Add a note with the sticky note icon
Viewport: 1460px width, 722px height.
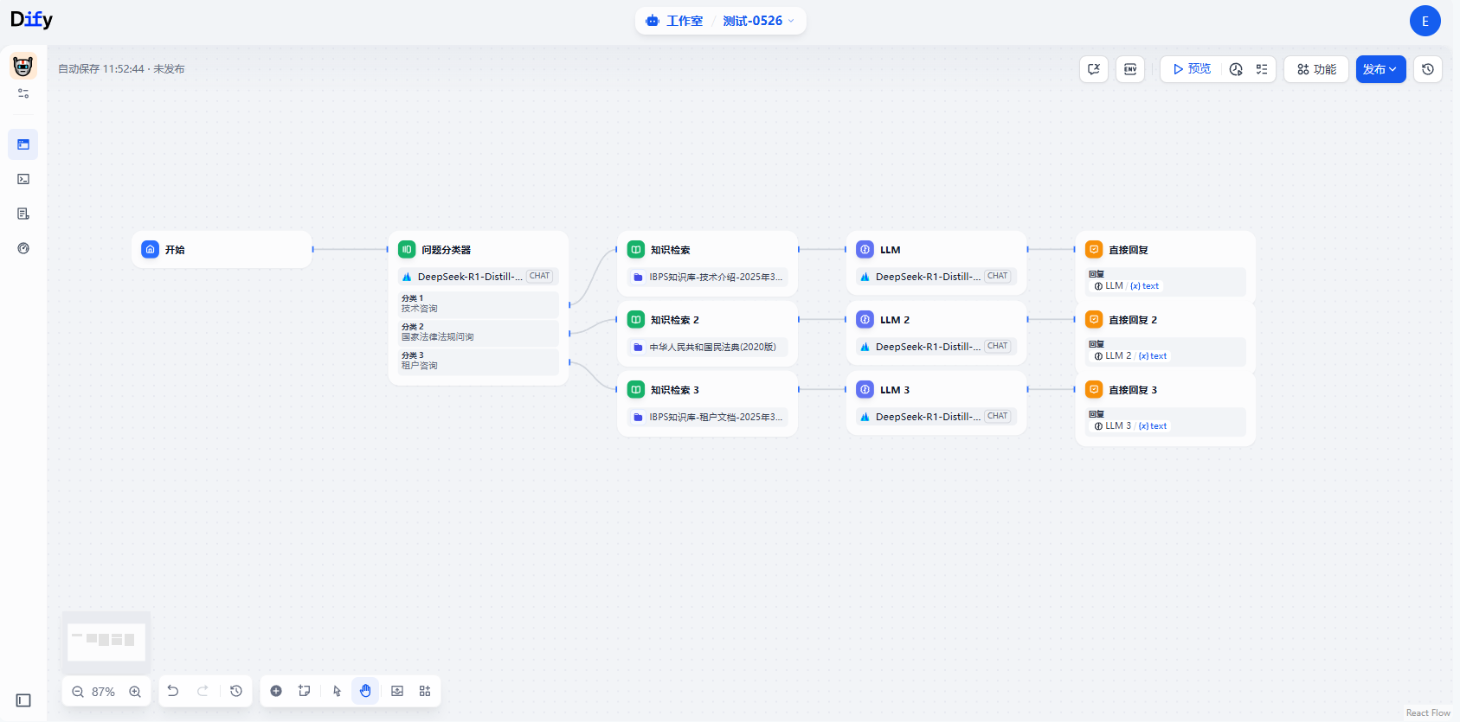[305, 691]
